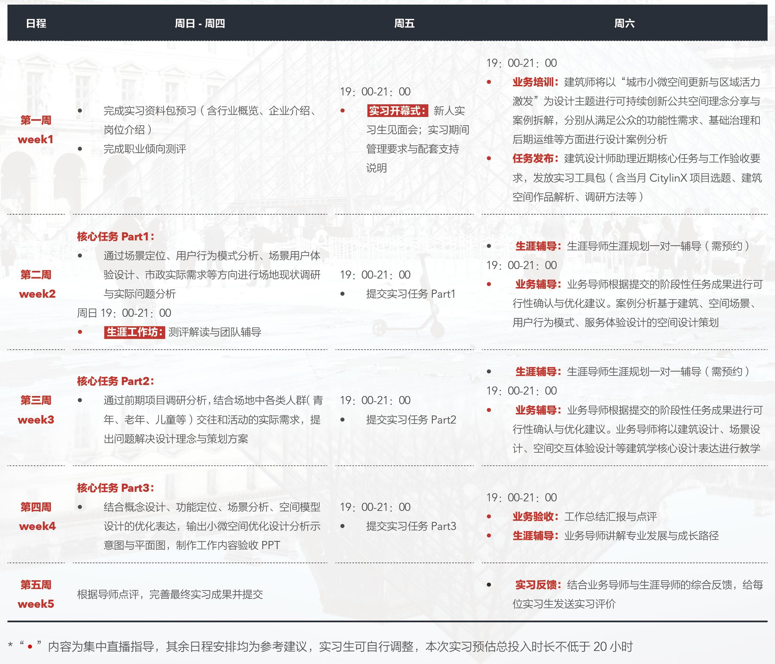The height and width of the screenshot is (664, 775).
Task: Click the 核心任务 Part1 heading
Action: coord(116,237)
